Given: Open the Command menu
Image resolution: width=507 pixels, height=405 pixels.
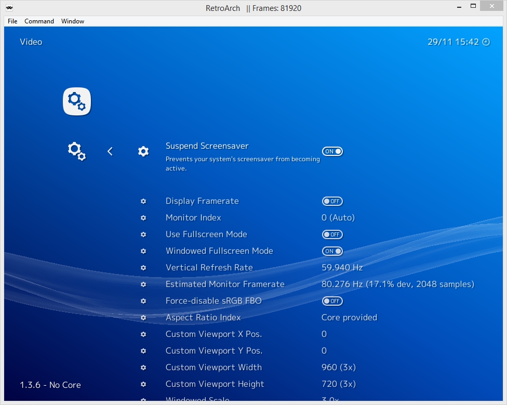Looking at the screenshot, I should (x=39, y=21).
